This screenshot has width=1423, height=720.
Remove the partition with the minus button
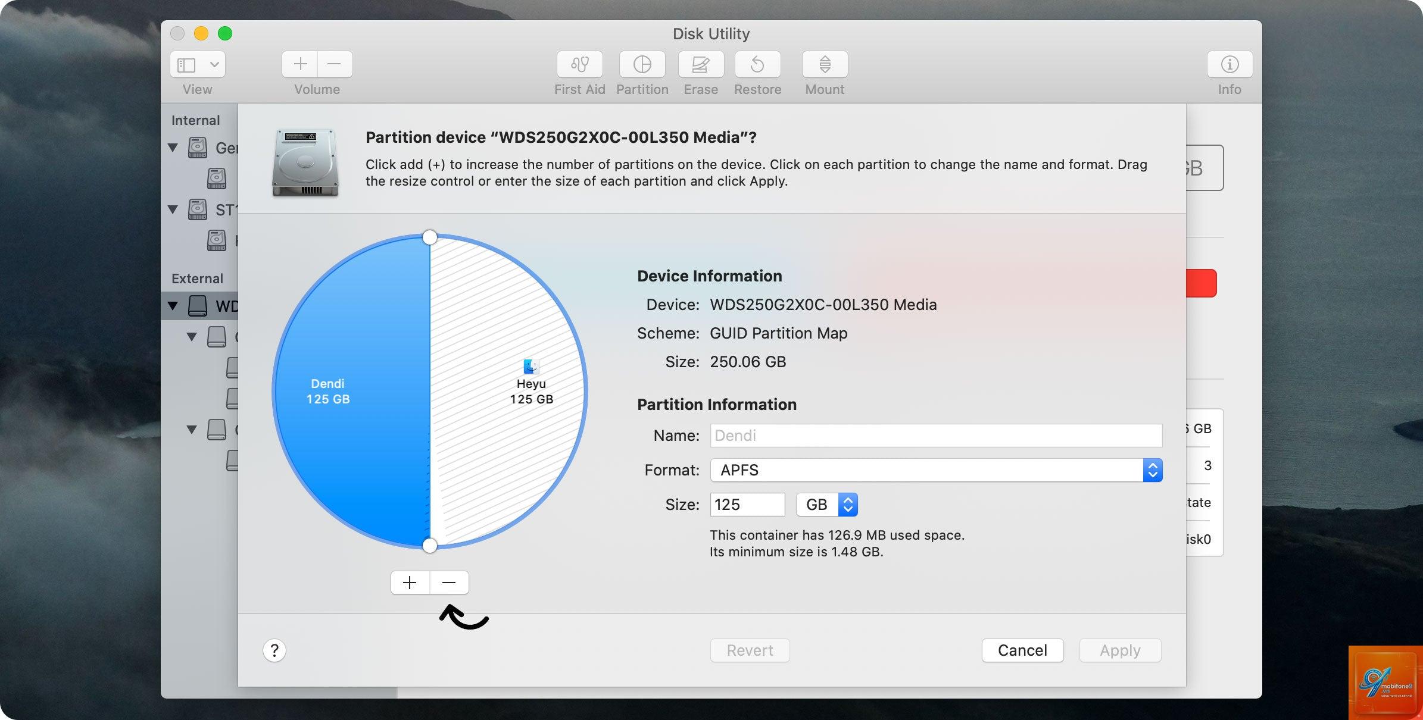[449, 583]
